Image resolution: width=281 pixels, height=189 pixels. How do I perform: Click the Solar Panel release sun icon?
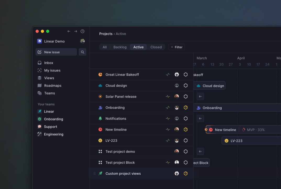[100, 96]
